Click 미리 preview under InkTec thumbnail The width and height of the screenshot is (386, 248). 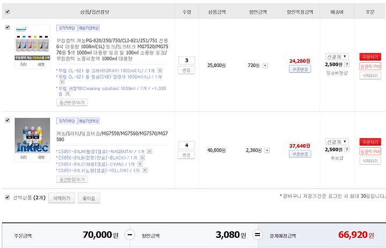click(24, 157)
